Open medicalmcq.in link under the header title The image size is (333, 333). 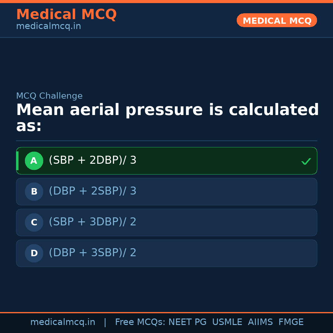[x=48, y=26]
